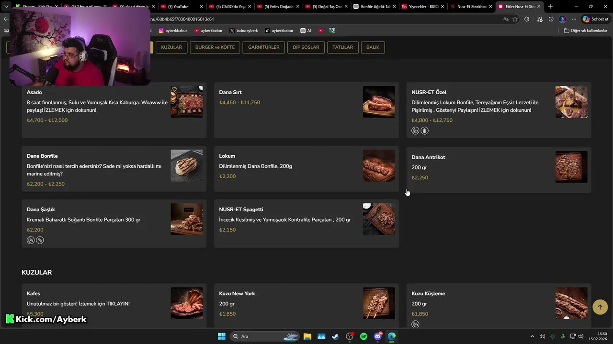Close the Nusr-Et Steakhouse tab
Screen dimensions: 613x344
[490, 6]
